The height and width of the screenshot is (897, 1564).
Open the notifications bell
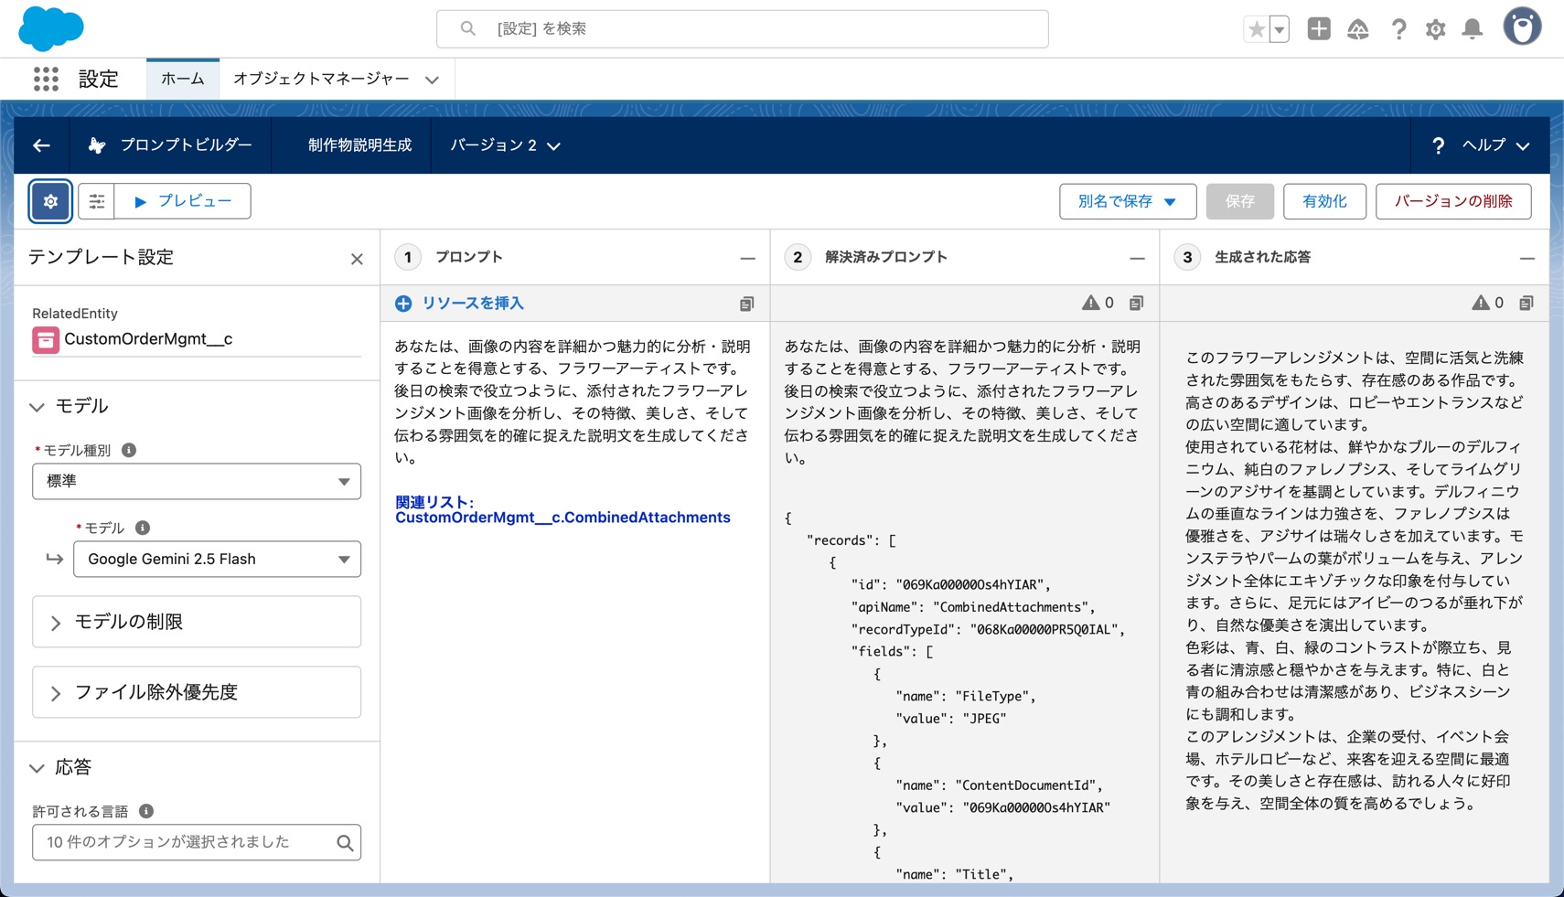(x=1472, y=29)
